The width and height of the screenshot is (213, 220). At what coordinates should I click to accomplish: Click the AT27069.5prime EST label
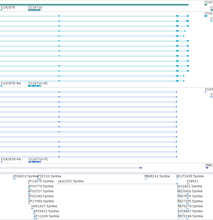click(x=41, y=201)
